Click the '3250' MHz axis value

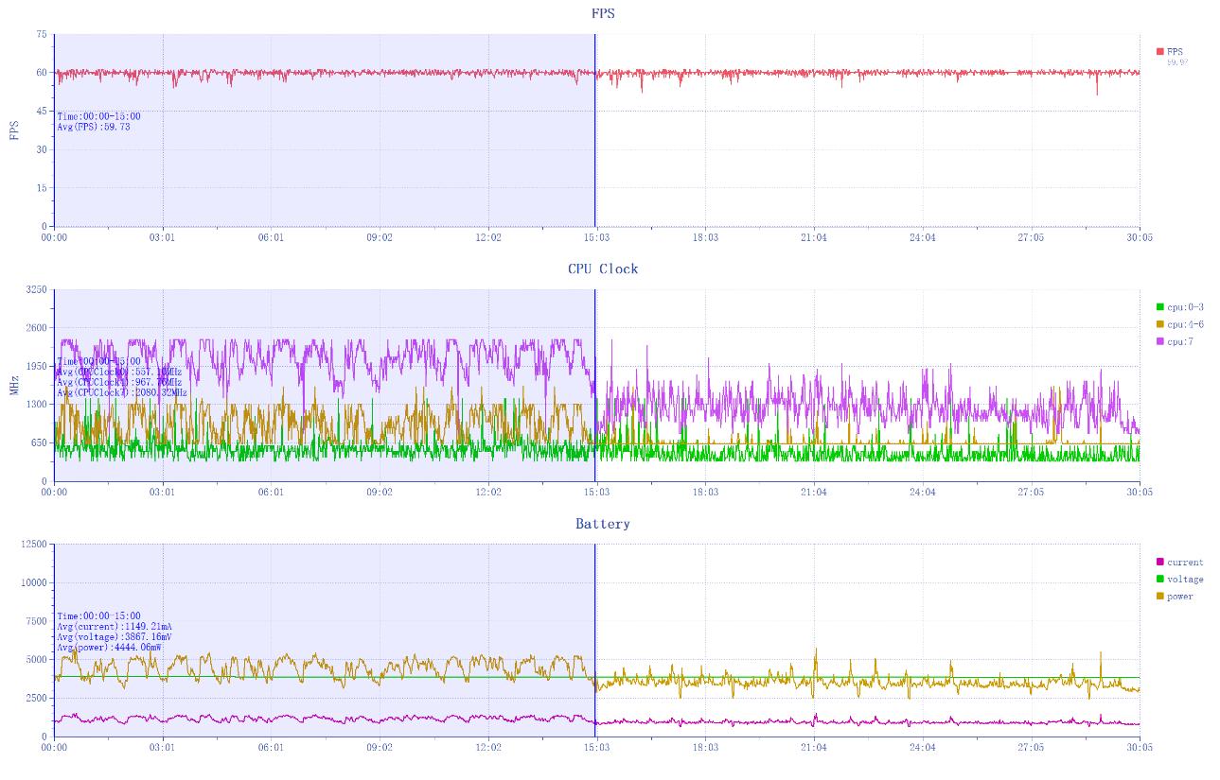[x=36, y=289]
